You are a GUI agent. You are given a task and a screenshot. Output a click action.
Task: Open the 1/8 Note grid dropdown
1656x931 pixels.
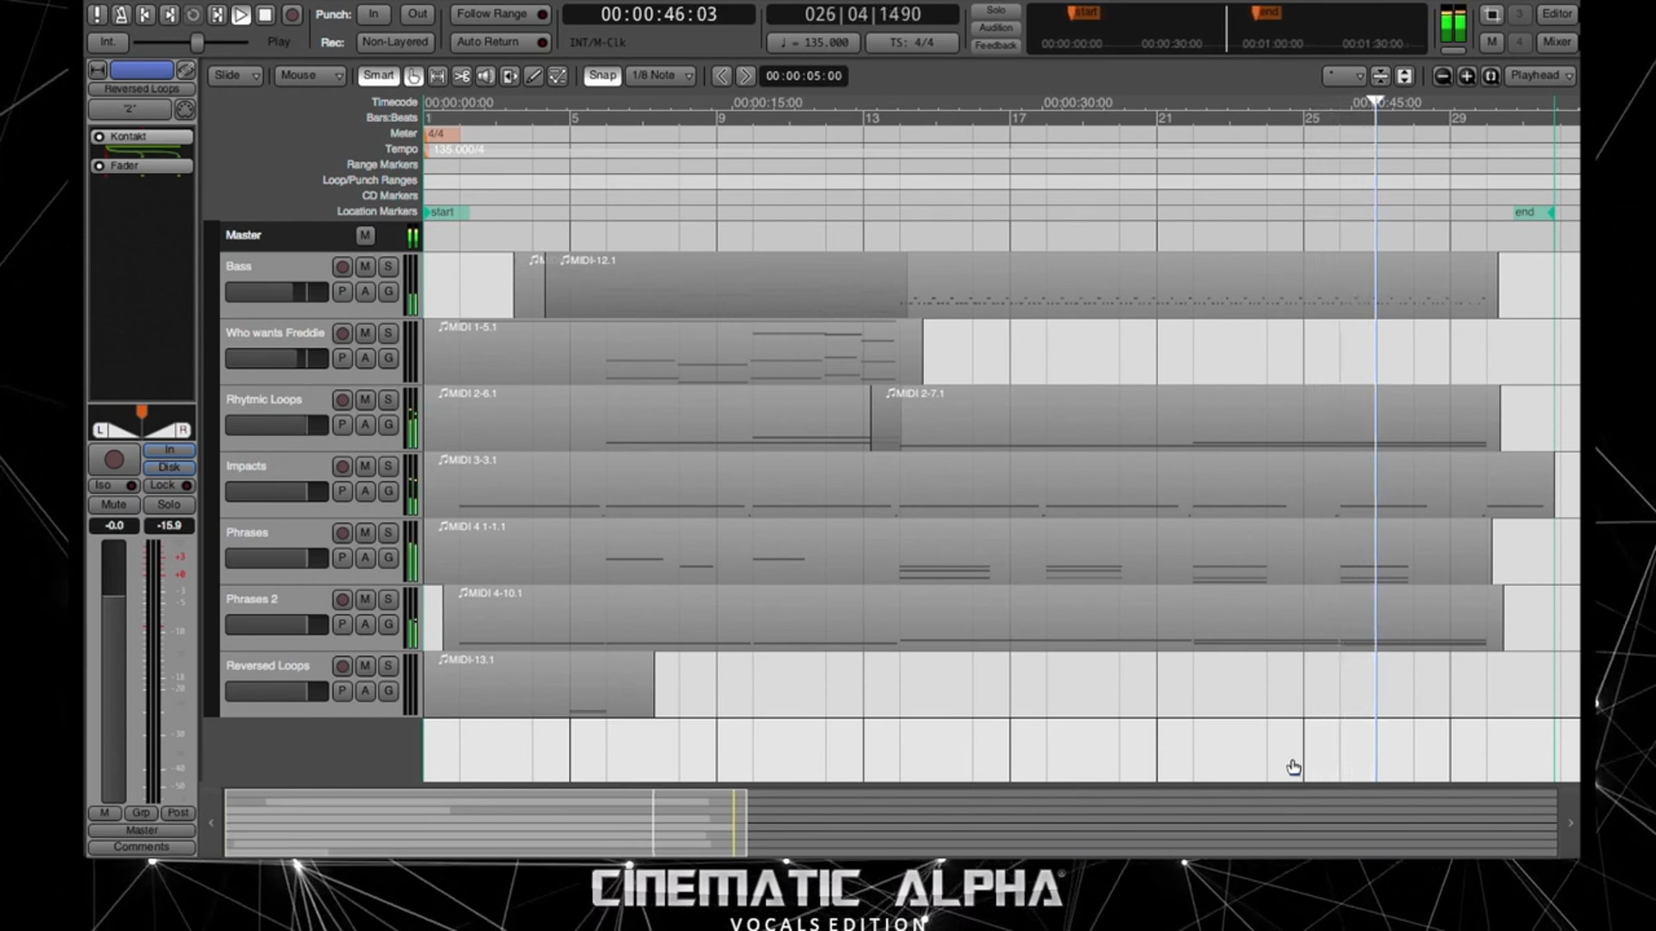tap(660, 76)
